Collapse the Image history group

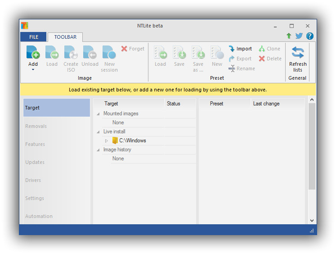point(98,150)
